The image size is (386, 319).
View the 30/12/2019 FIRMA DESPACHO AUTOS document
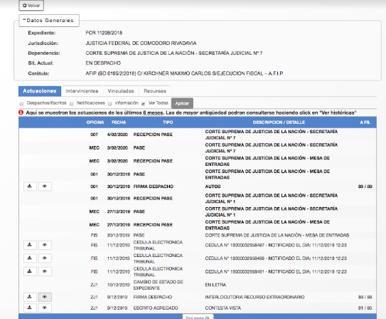point(45,187)
